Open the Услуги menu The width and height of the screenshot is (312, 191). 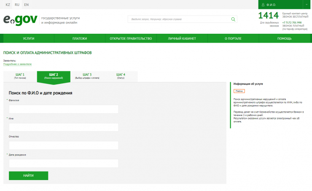[x=29, y=38]
